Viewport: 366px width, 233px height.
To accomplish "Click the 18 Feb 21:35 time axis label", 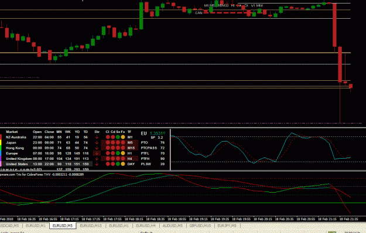I will tap(349, 219).
